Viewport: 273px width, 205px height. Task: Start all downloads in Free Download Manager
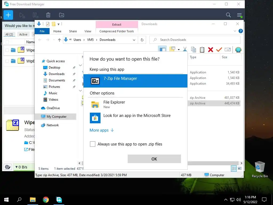tap(22, 15)
